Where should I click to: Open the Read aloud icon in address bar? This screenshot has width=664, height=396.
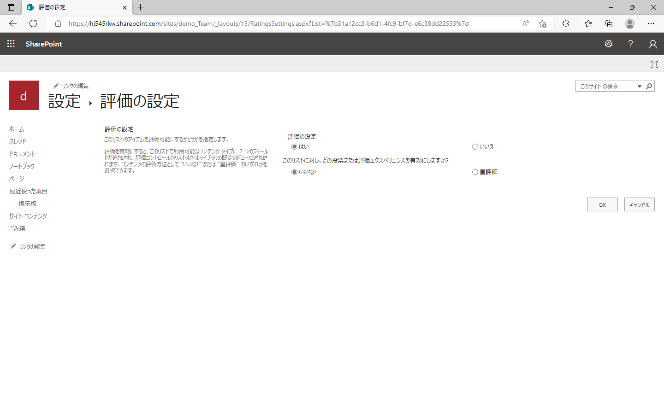[x=526, y=23]
